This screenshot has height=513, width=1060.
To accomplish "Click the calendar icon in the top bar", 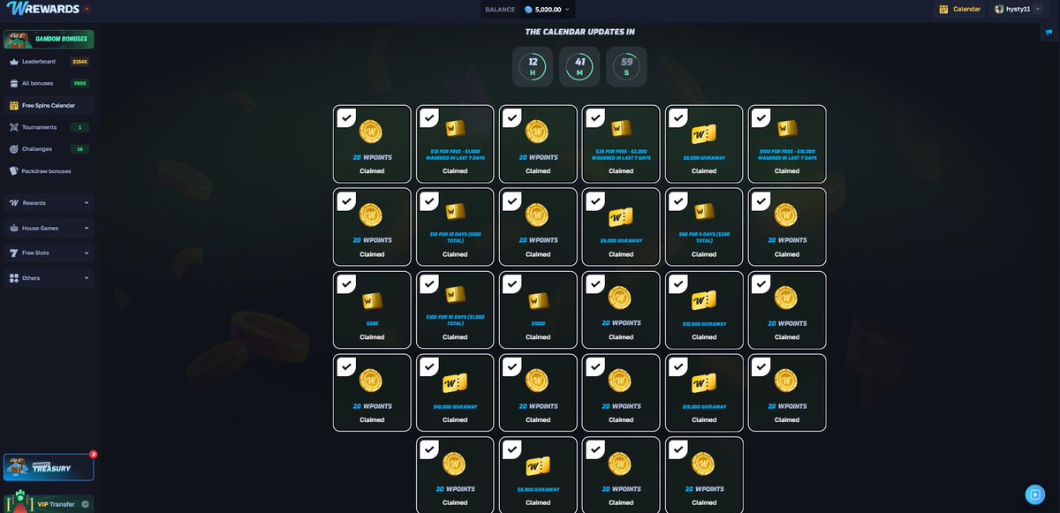I will click(x=943, y=9).
